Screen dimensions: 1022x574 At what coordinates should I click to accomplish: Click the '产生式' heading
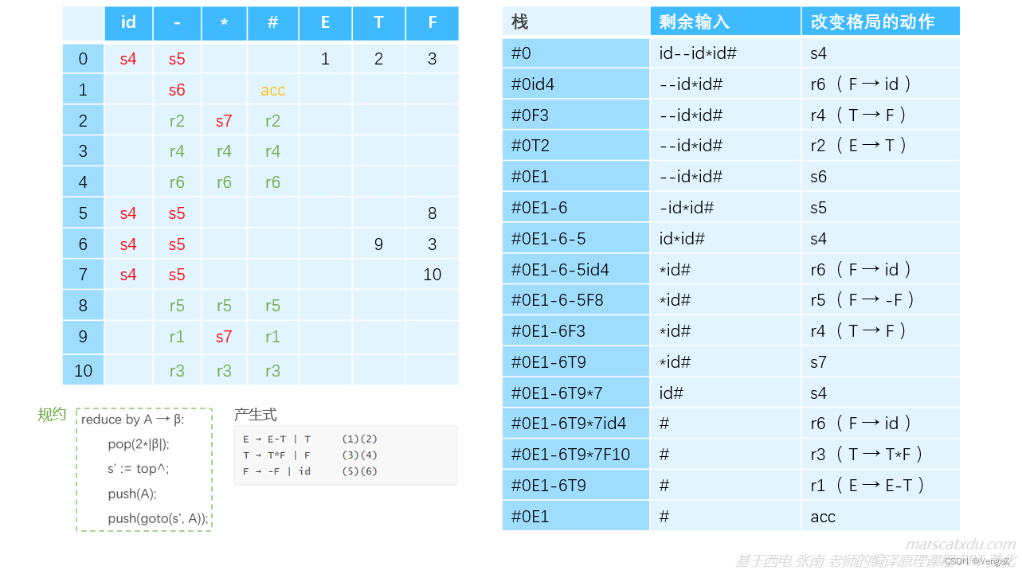pyautogui.click(x=255, y=415)
